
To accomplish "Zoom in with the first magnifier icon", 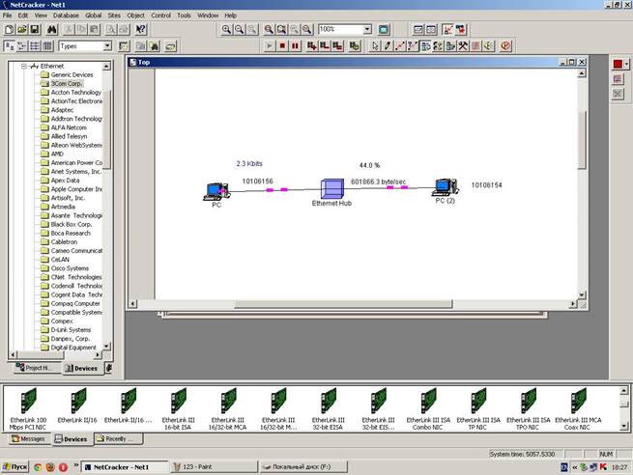I will point(226,29).
